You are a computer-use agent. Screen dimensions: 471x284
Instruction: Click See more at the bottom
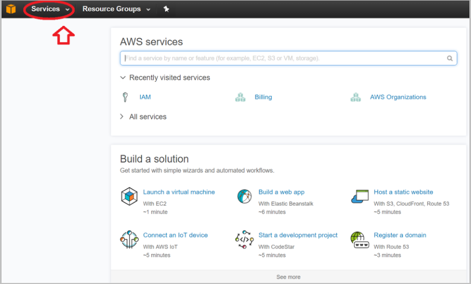289,277
